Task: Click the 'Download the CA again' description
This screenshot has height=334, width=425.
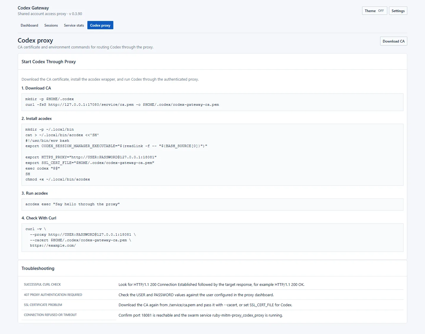Action: pyautogui.click(x=205, y=305)
